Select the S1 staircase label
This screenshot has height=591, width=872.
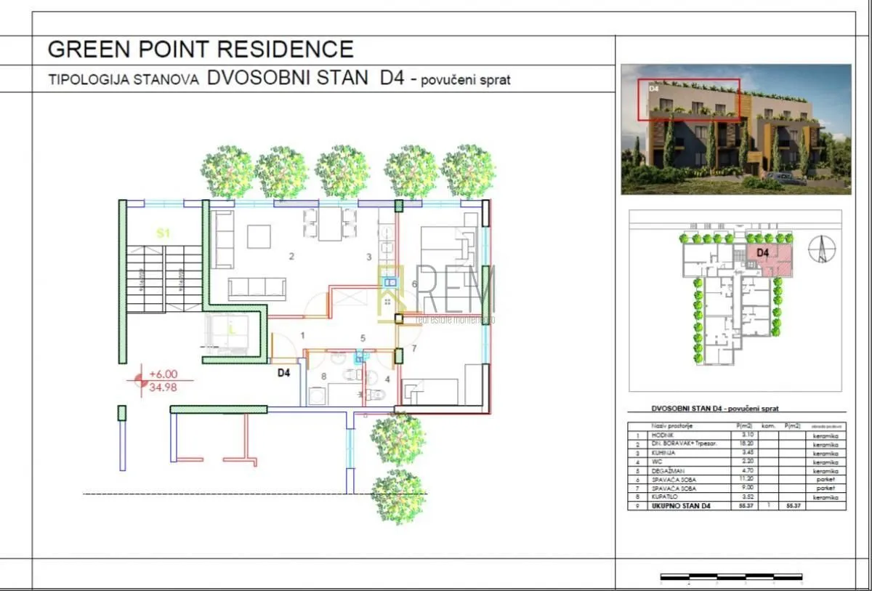(163, 233)
